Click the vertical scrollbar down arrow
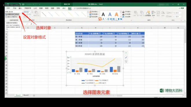This screenshot has width=191, height=107. click(x=185, y=93)
